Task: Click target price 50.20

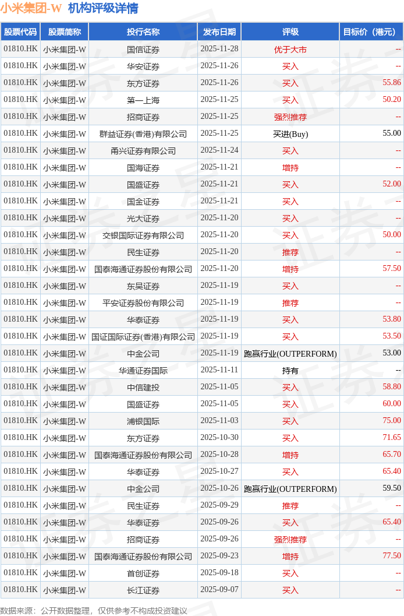Action: pos(392,100)
